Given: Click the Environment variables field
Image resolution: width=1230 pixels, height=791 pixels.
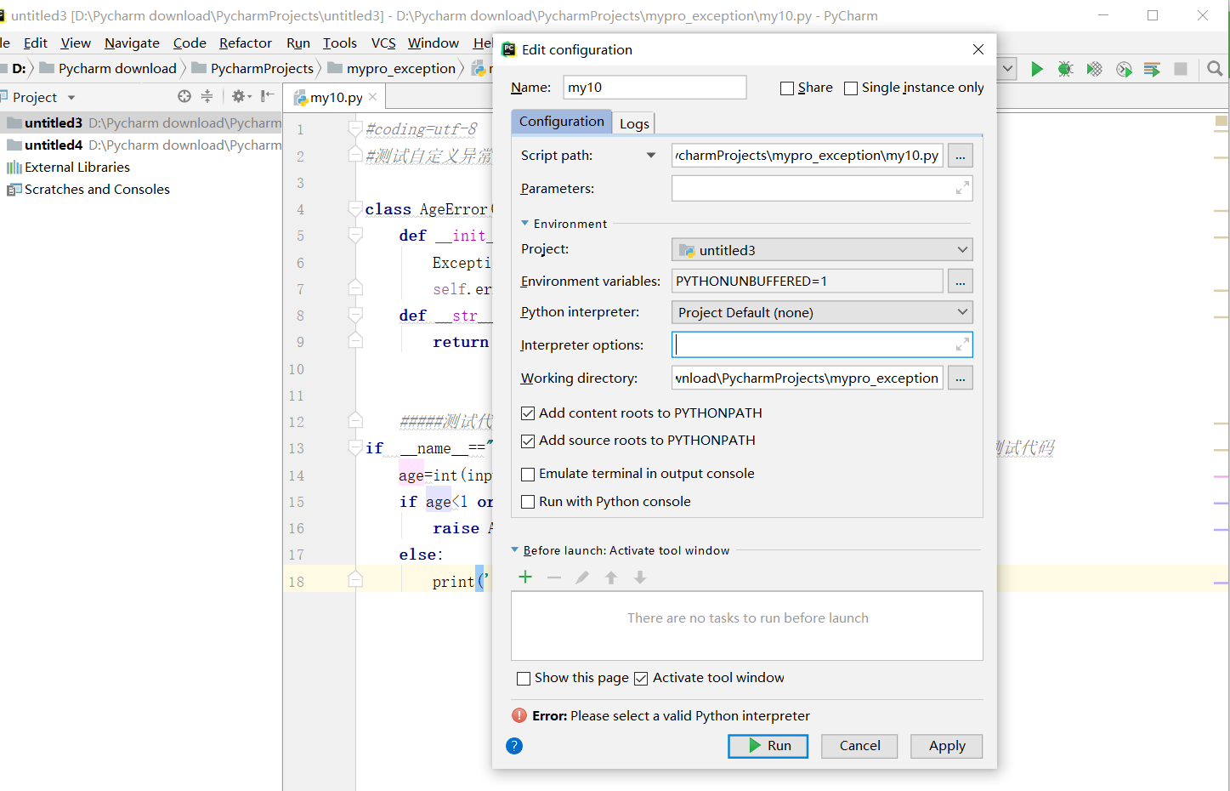Looking at the screenshot, I should click(x=808, y=282).
